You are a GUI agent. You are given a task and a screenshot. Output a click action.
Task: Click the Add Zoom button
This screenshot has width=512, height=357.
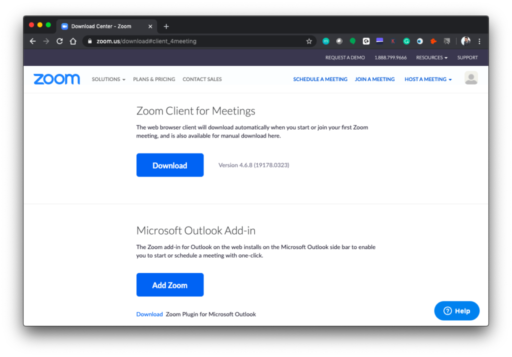pos(170,285)
